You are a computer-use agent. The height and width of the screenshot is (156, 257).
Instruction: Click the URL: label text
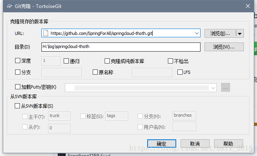pyautogui.click(x=19, y=33)
